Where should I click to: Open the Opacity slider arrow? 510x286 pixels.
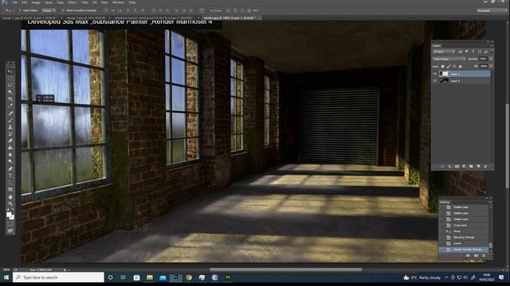[x=491, y=59]
